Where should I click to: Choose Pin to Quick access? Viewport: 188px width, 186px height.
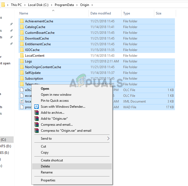72,101
